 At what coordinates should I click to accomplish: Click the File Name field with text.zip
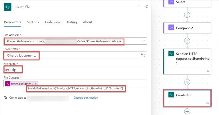(75, 69)
